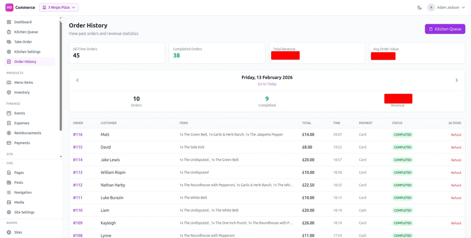Click the Kitchen Settings gear icon
This screenshot has width=471, height=238.
(9, 52)
